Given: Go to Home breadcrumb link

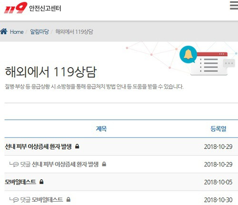Looking at the screenshot, I should pyautogui.click(x=17, y=32).
